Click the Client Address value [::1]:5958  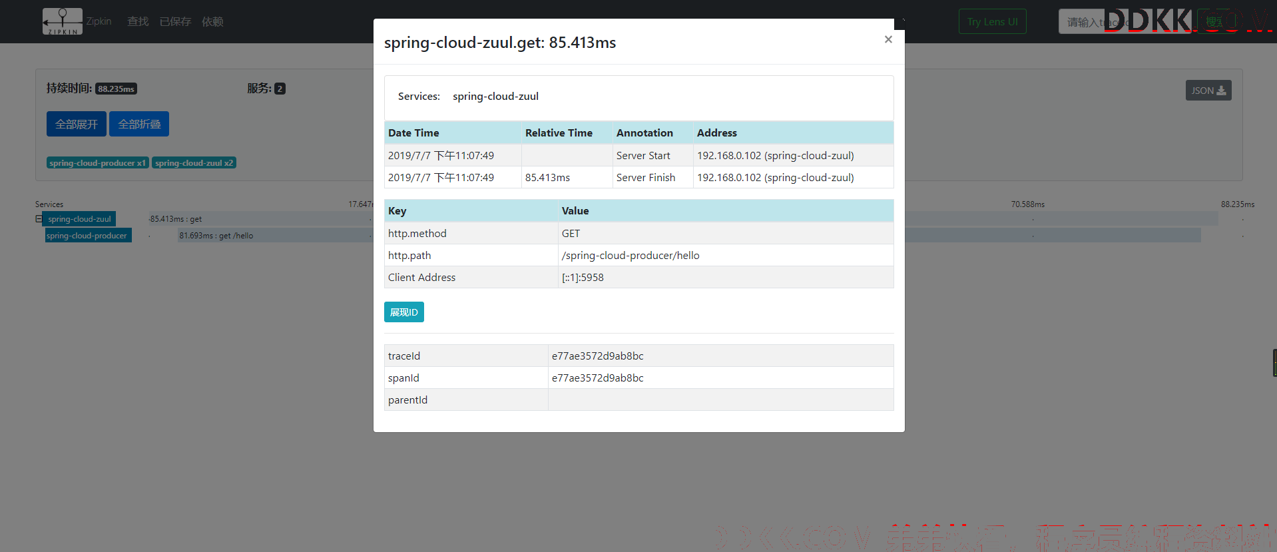(x=583, y=277)
